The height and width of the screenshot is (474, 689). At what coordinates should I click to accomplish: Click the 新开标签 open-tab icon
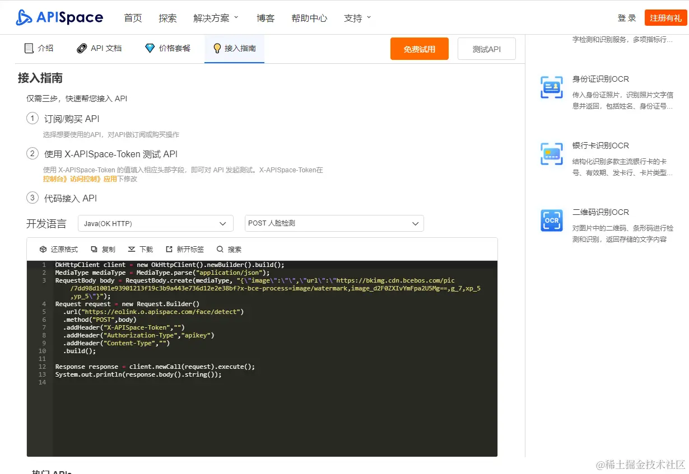coord(169,249)
